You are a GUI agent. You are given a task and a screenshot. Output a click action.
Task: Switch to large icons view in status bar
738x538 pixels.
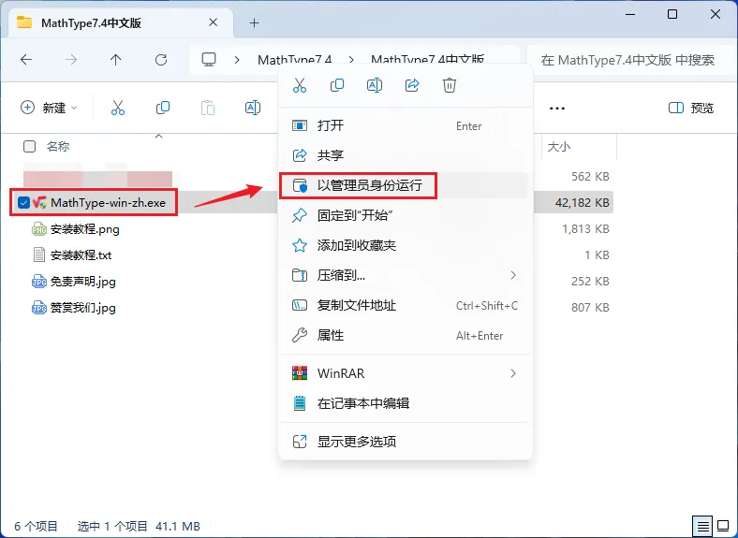tap(723, 525)
